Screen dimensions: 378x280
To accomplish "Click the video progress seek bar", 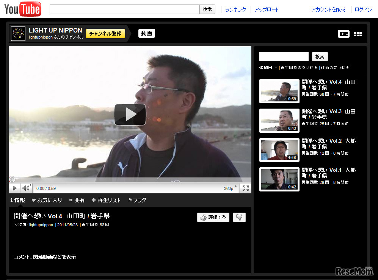I will click(x=130, y=179).
